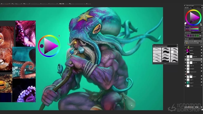Select the Color tab
Viewport: 203px width, 114px height.
[x=187, y=8]
